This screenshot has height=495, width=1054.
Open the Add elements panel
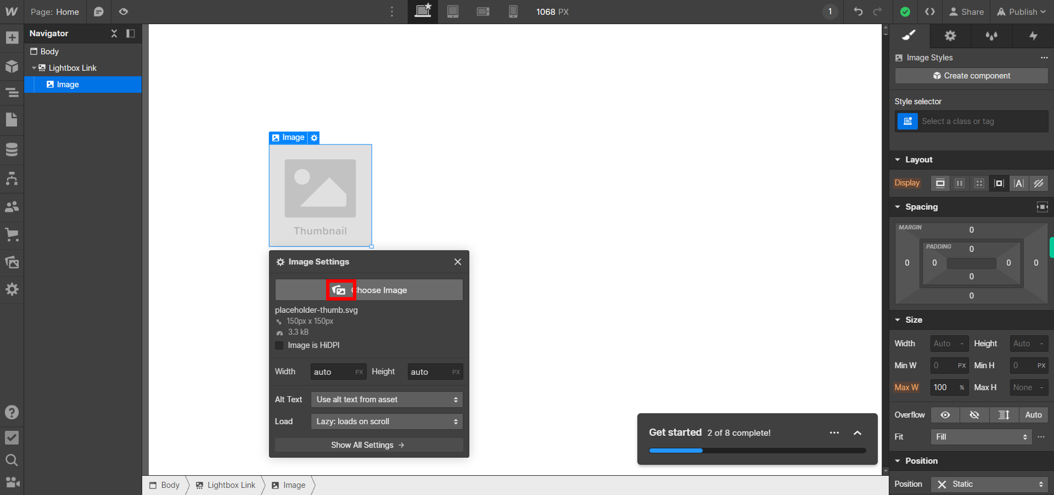coord(12,38)
